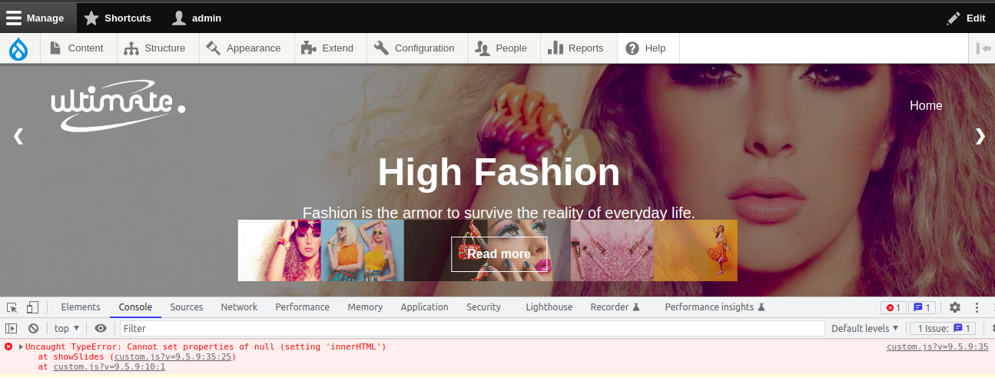The image size is (995, 378).
Task: Select the orange dress slider thumbnail
Action: coord(695,250)
